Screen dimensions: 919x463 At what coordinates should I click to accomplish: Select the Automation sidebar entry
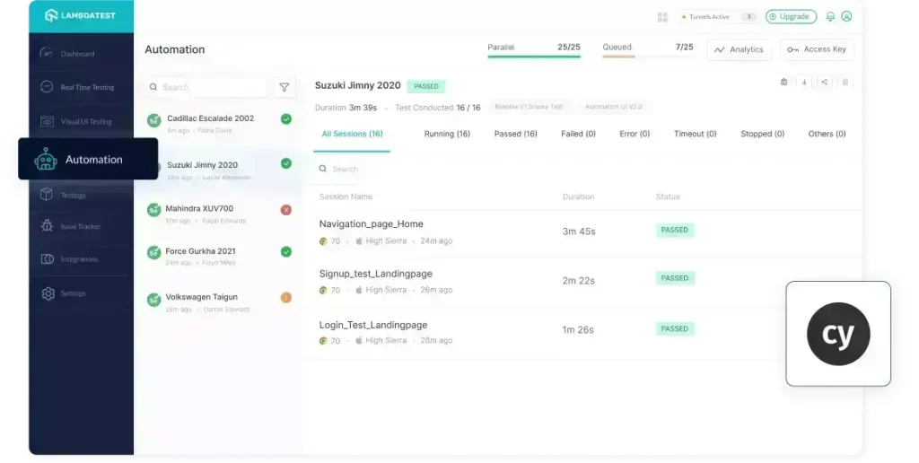click(x=88, y=159)
